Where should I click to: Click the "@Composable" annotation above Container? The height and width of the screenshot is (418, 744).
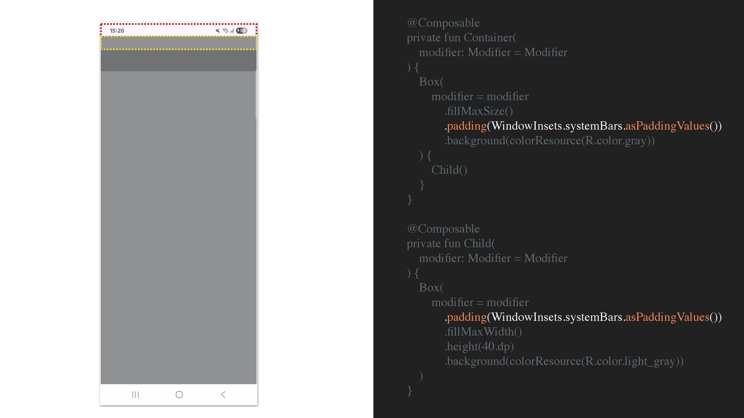coord(443,23)
